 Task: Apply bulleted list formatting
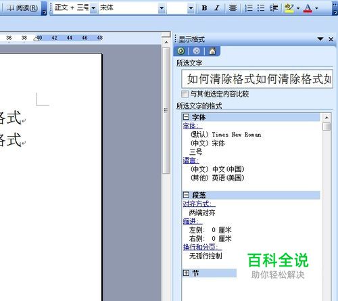pyautogui.click(x=261, y=8)
